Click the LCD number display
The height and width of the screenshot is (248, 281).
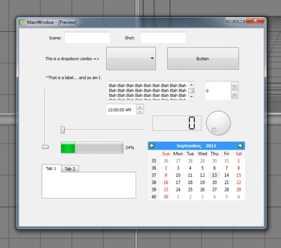click(x=176, y=123)
